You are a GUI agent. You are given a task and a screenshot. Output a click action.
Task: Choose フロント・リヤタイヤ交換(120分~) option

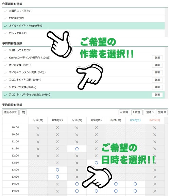coord(83,95)
